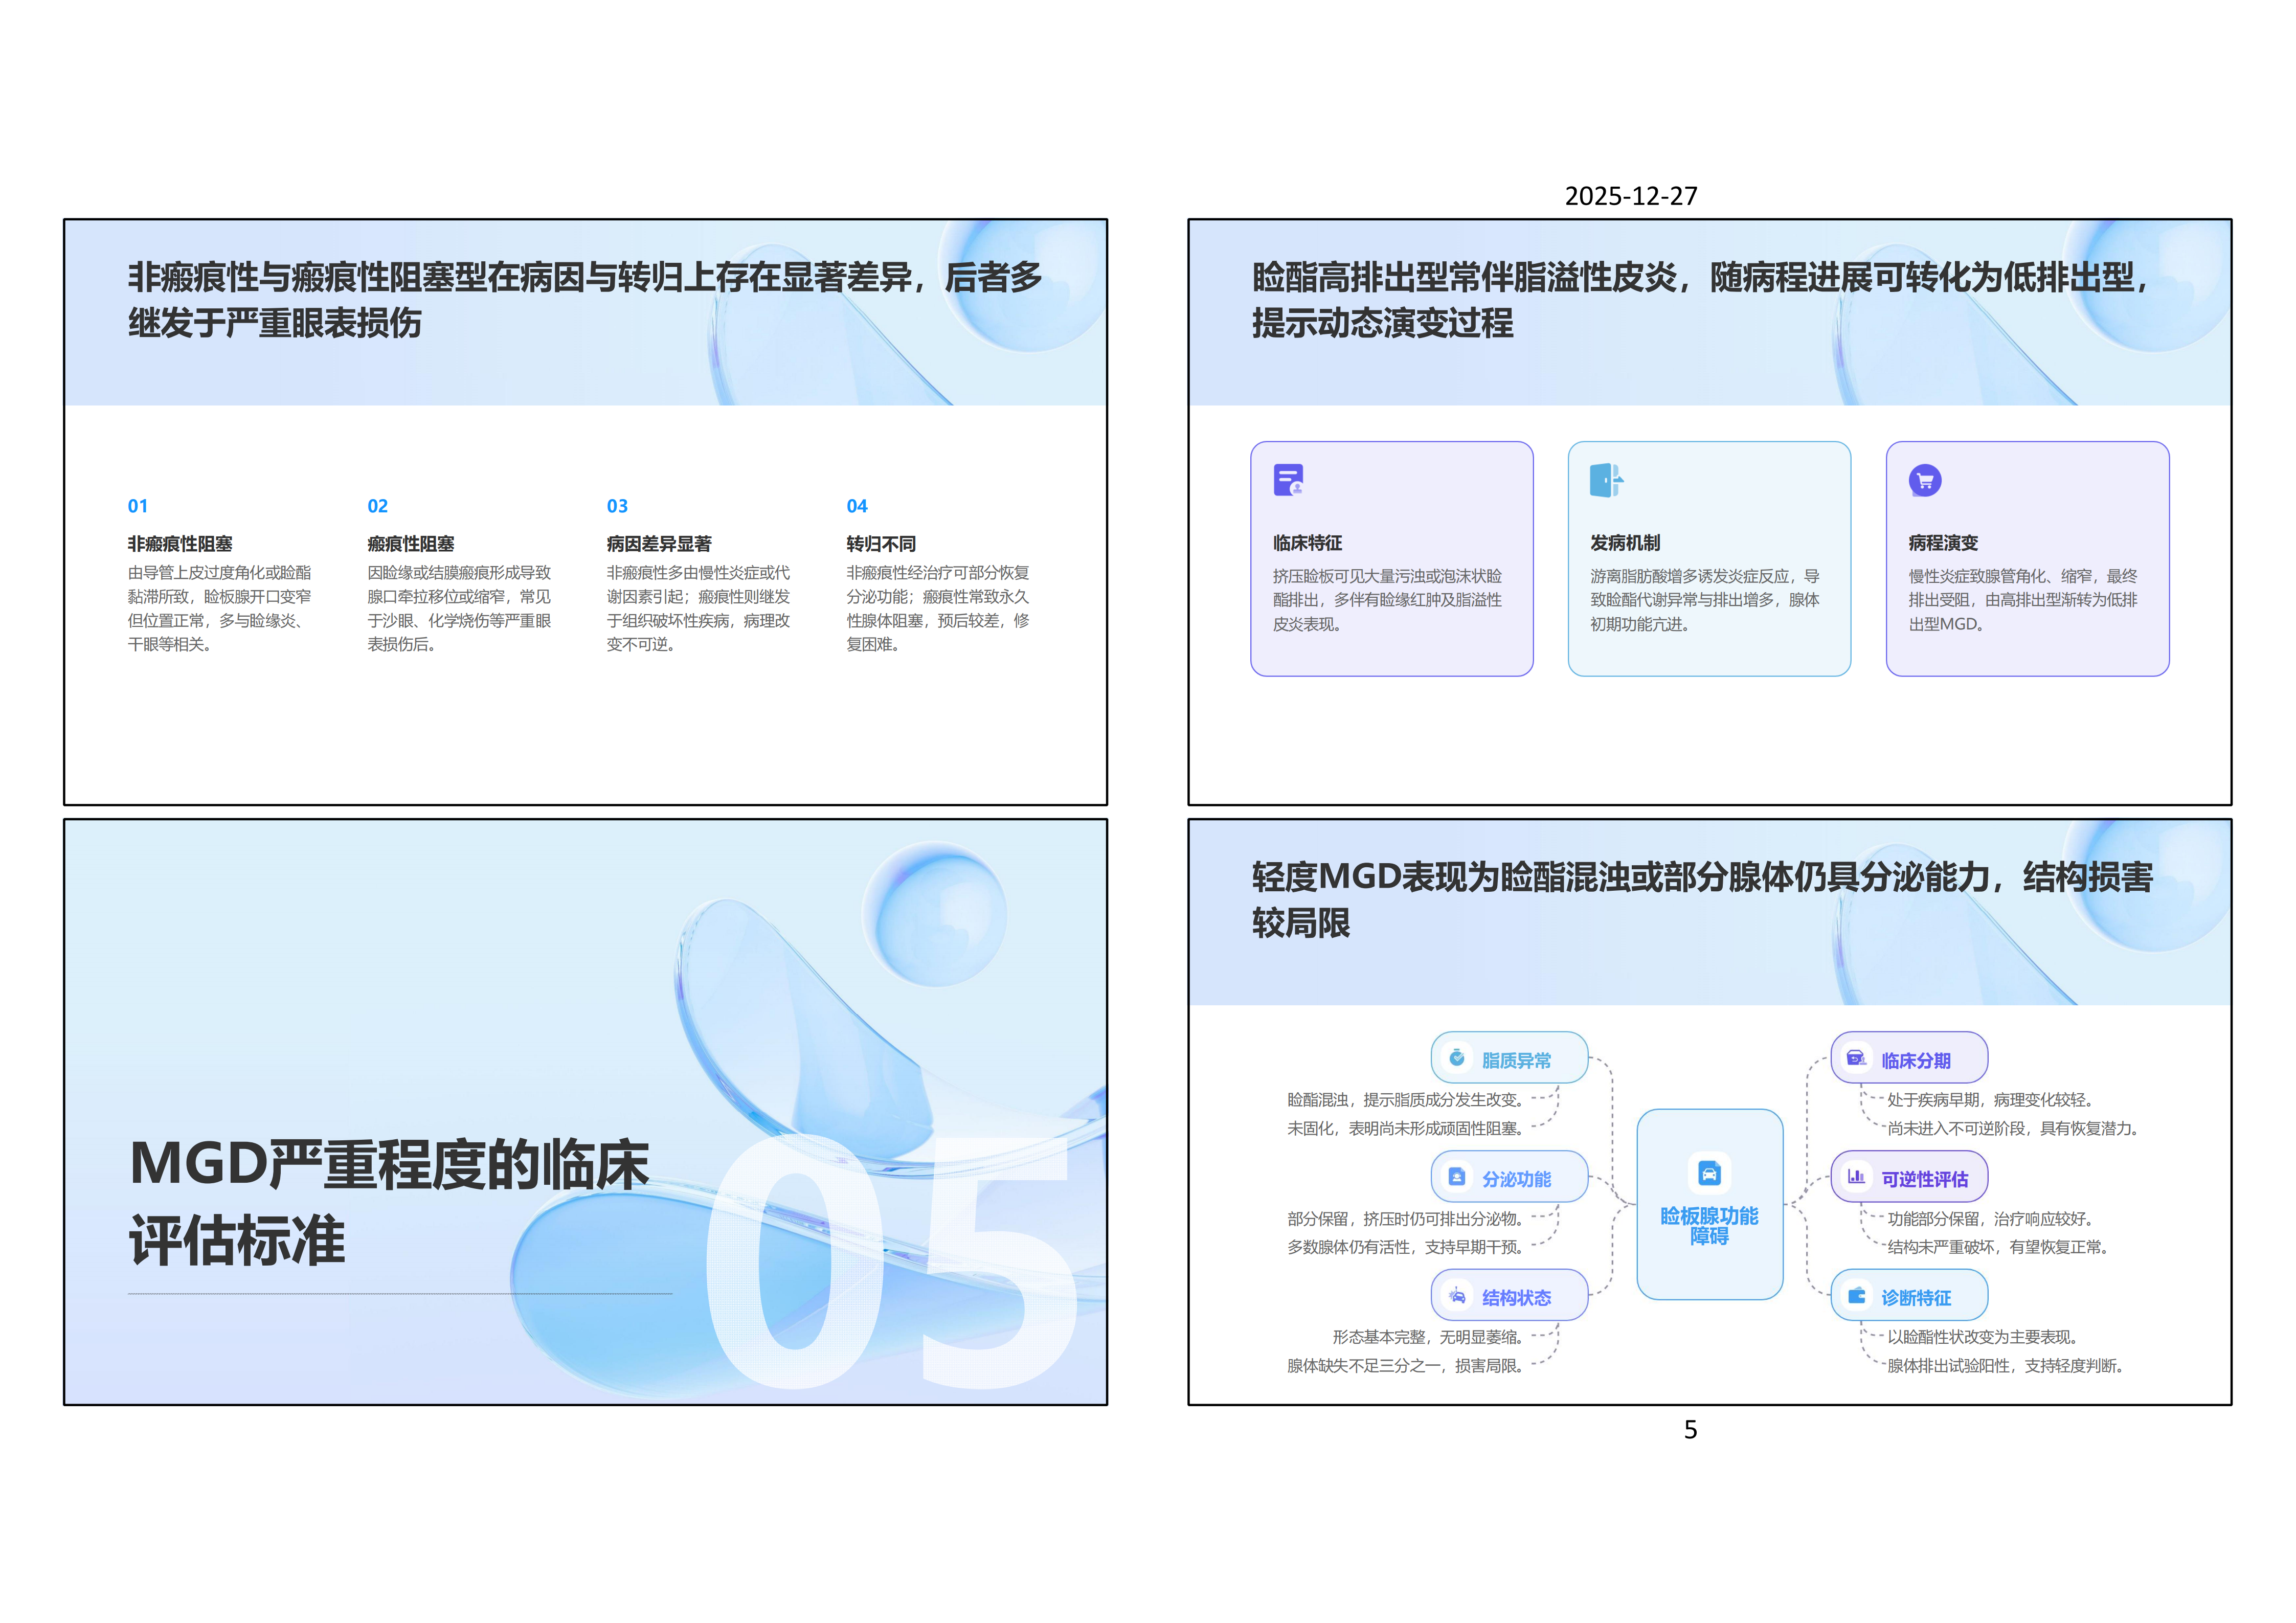2296x1623 pixels.
Task: Click the car-crash icon beside 结构状态
Action: (1456, 1296)
